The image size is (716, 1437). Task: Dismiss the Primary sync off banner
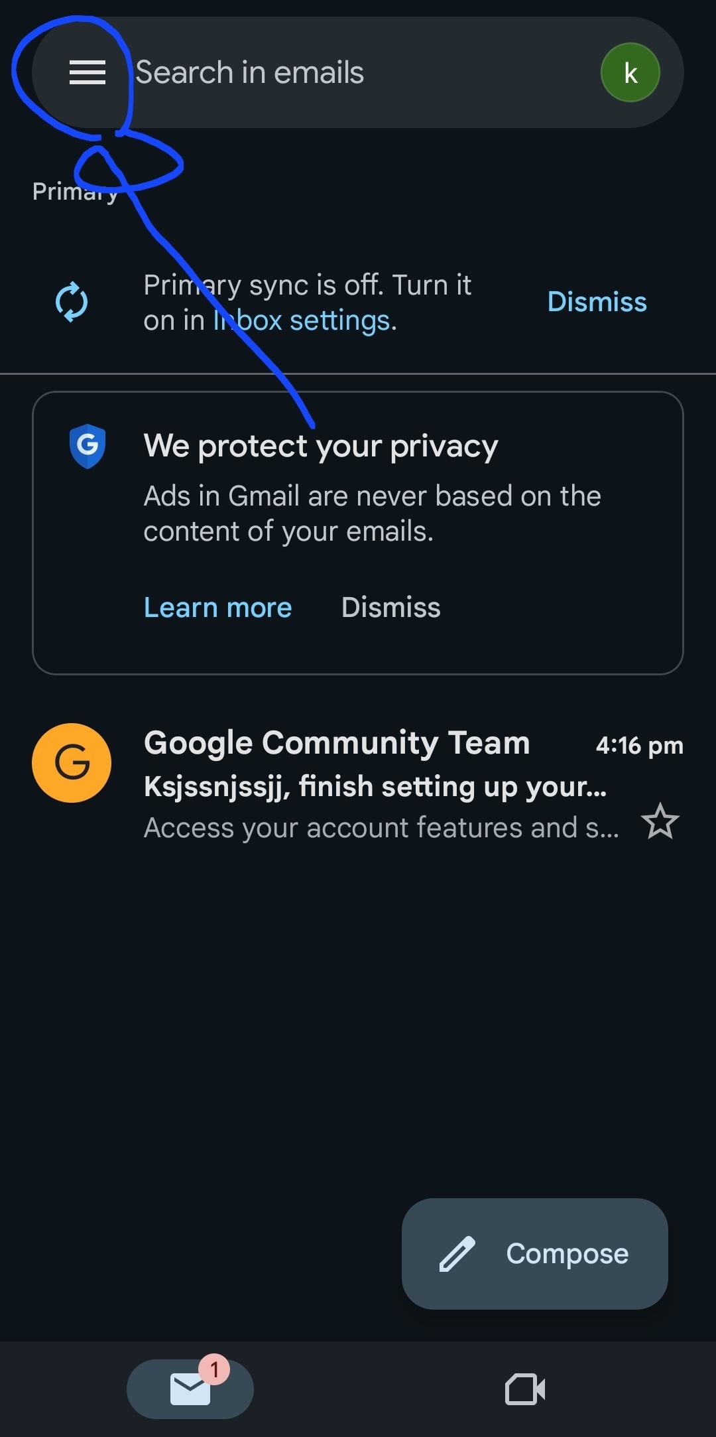(597, 302)
